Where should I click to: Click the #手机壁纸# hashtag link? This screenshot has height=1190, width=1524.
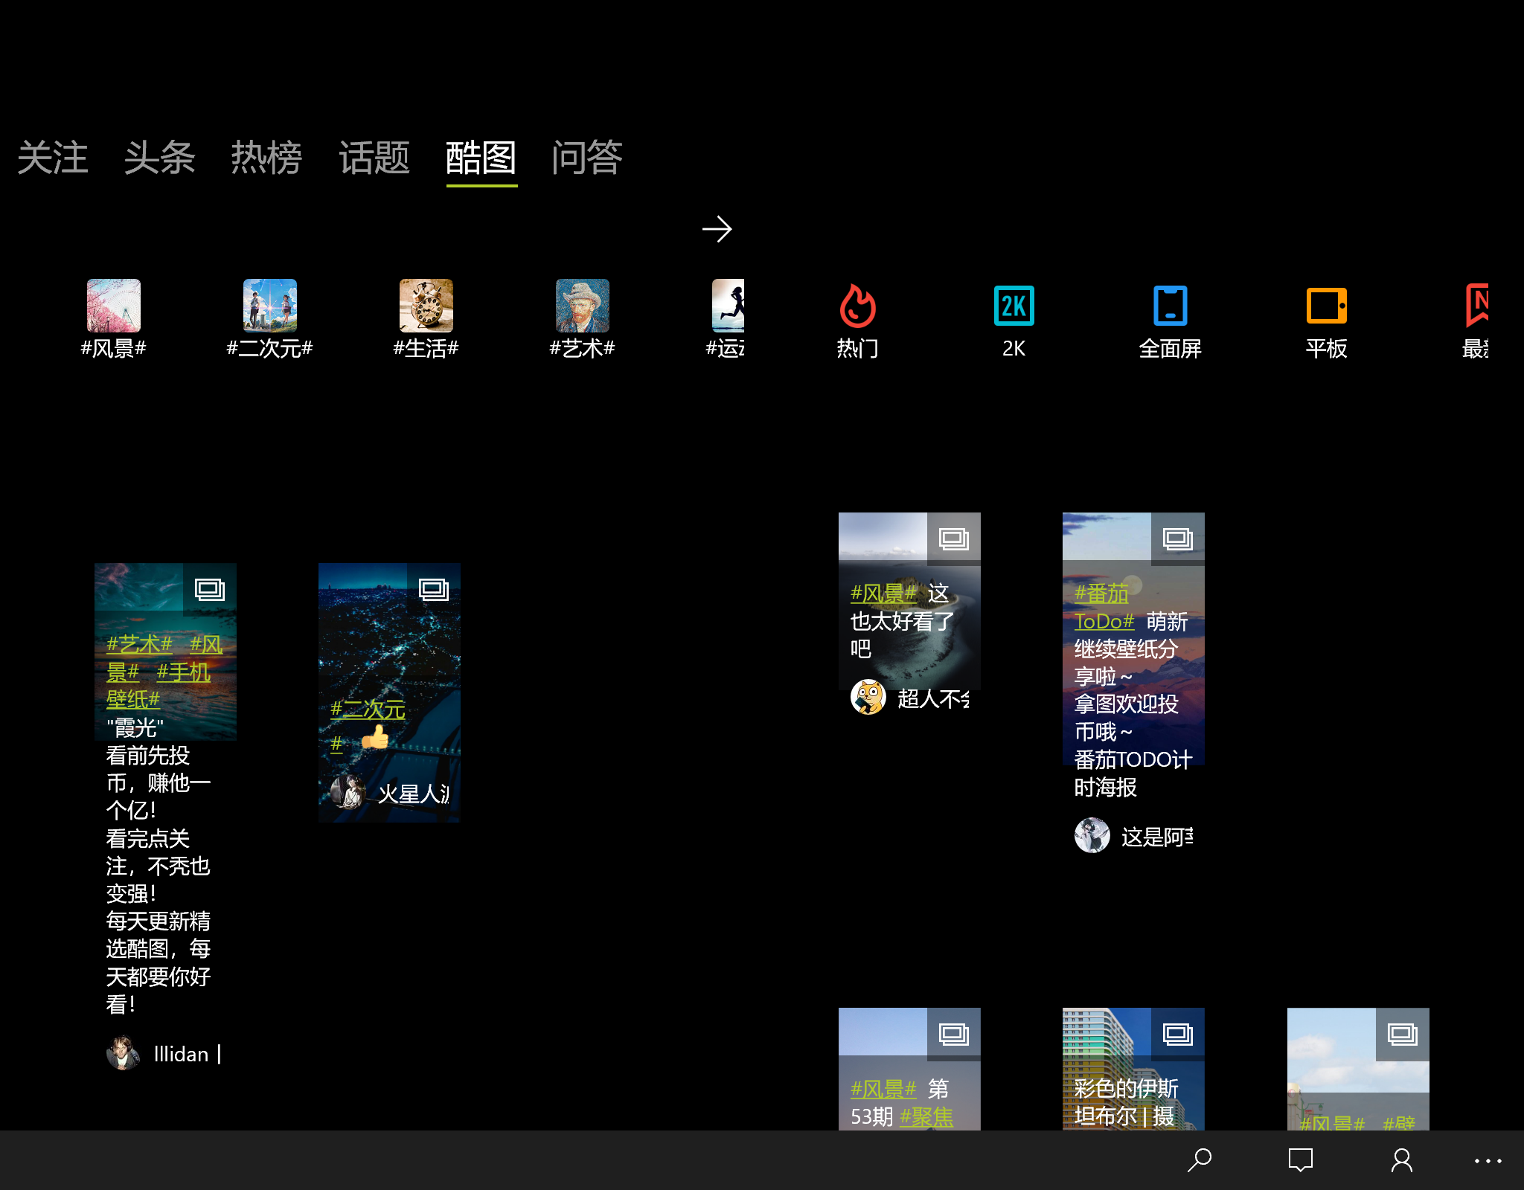[183, 673]
